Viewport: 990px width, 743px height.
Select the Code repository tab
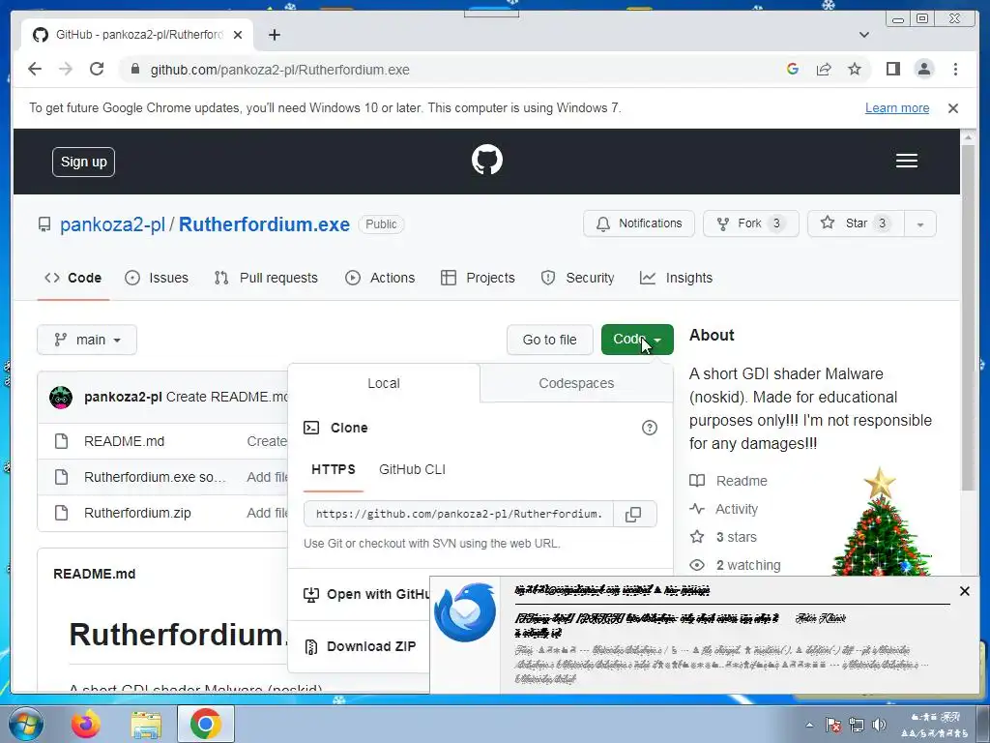(73, 278)
